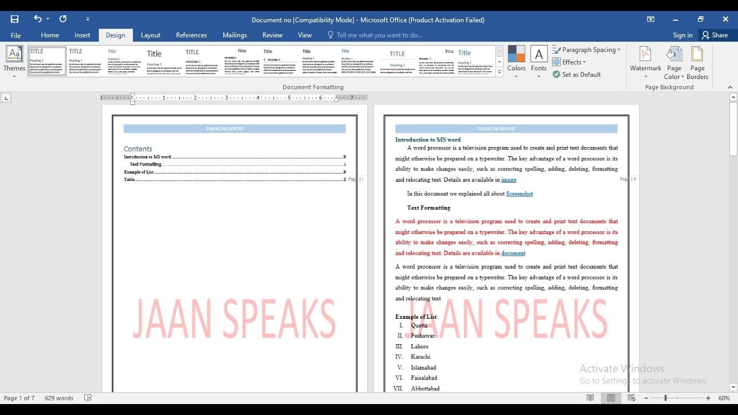This screenshot has width=738, height=415.
Task: Follow the 'image' hyperlink in the document
Action: [509, 180]
